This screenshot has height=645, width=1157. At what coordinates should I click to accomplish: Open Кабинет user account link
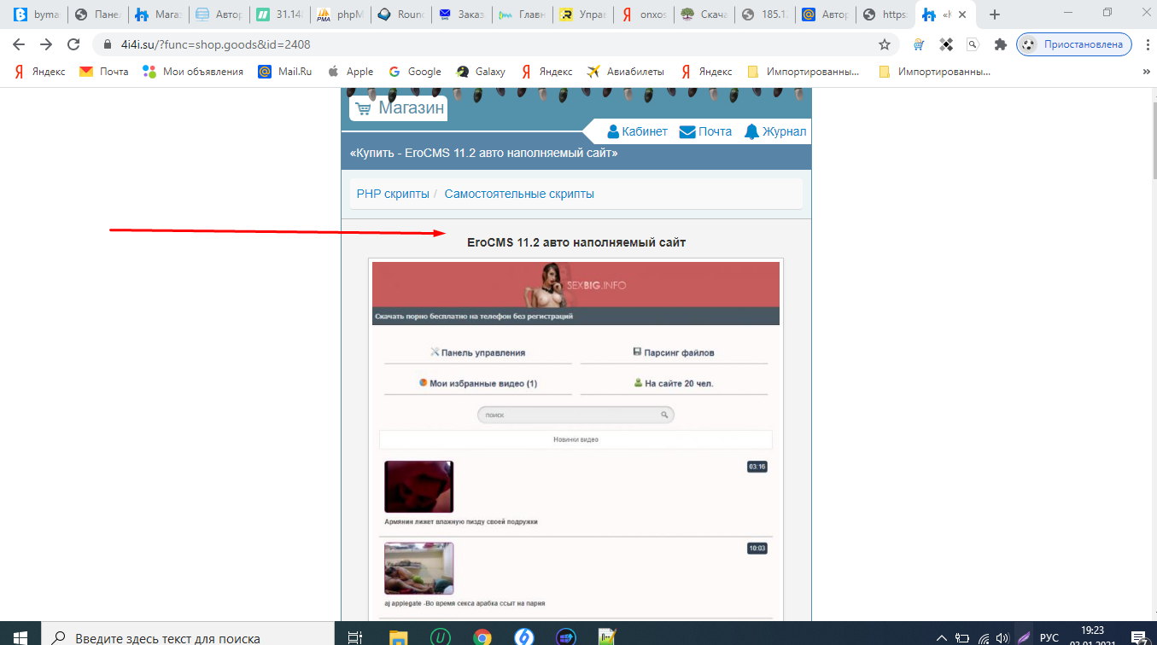tap(637, 131)
